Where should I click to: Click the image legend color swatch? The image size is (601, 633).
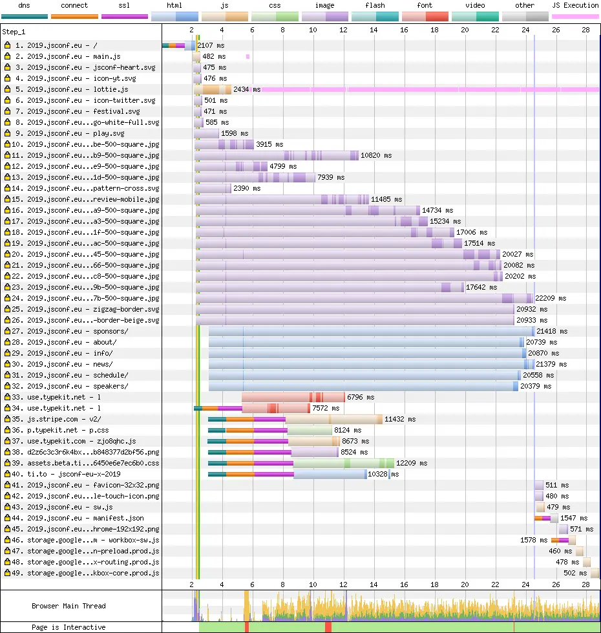[x=325, y=14]
